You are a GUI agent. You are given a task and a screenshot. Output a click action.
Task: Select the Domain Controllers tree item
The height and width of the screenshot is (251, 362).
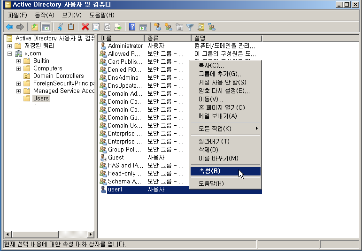tap(58, 76)
